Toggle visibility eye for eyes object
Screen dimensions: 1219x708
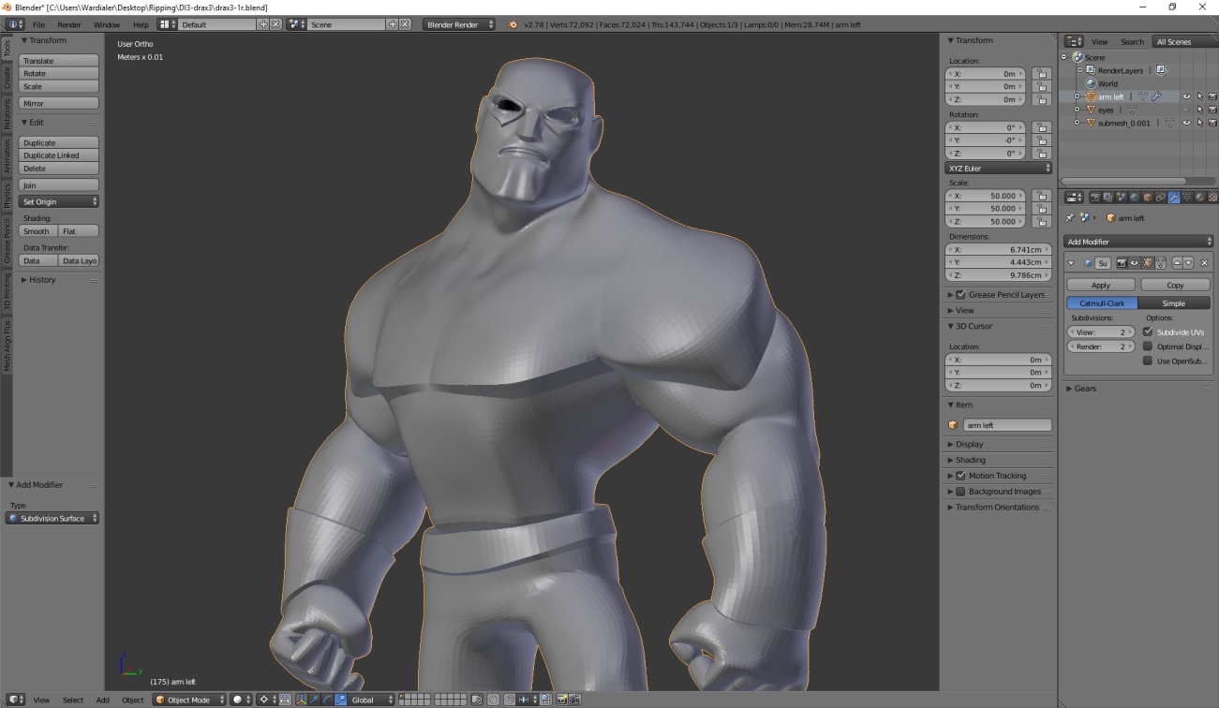pyautogui.click(x=1186, y=110)
